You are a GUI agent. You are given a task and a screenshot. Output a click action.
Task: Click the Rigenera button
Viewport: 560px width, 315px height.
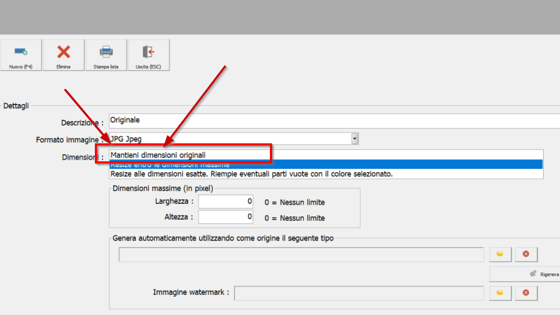[525, 274]
